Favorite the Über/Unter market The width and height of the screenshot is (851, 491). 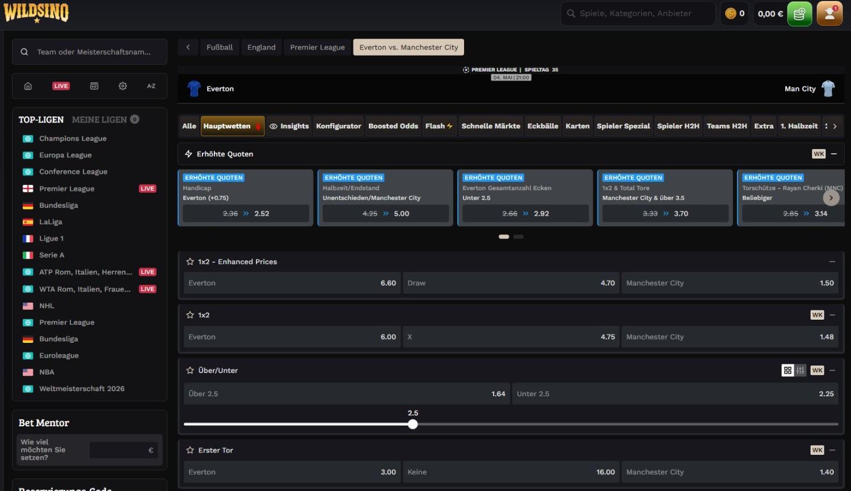190,371
